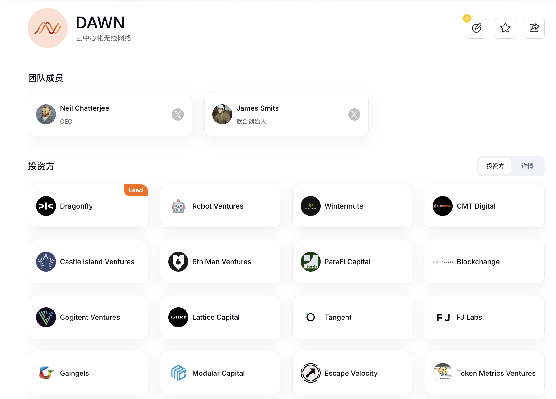The image size is (556, 399).
Task: Open Castle Island Ventures name link
Action: point(97,262)
